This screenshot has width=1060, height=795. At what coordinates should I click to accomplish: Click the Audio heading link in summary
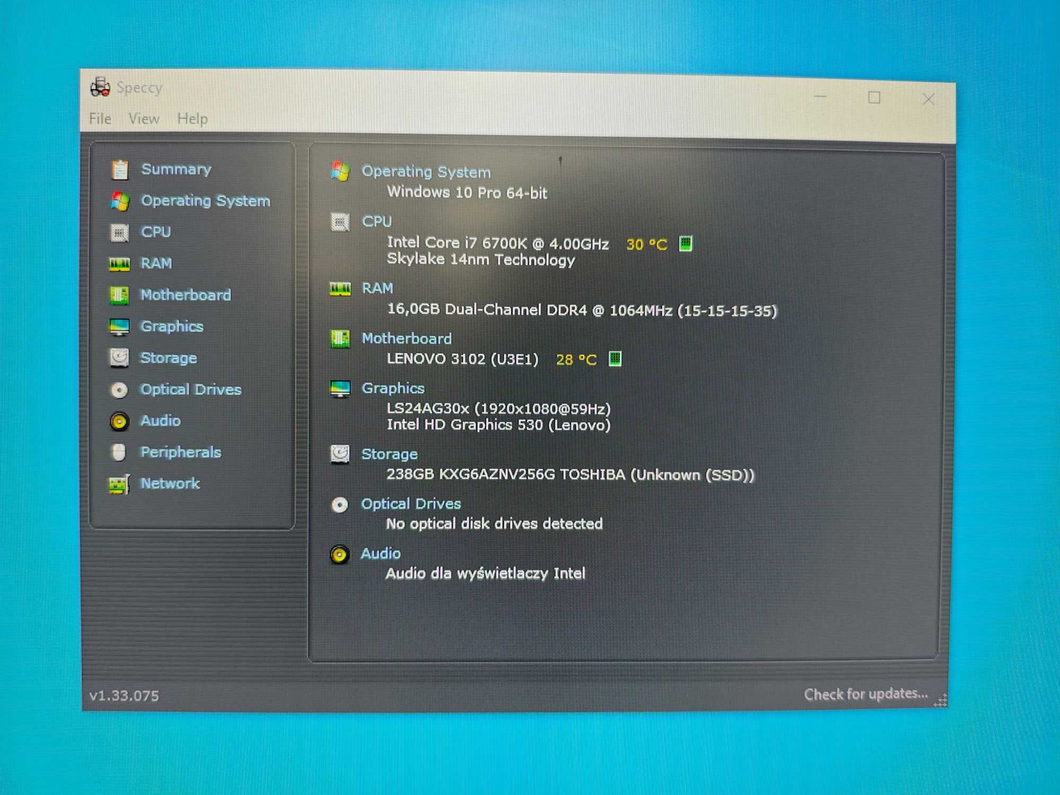pos(381,554)
